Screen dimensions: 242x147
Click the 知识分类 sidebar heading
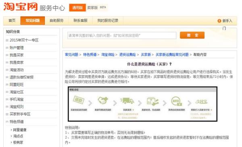13,32
